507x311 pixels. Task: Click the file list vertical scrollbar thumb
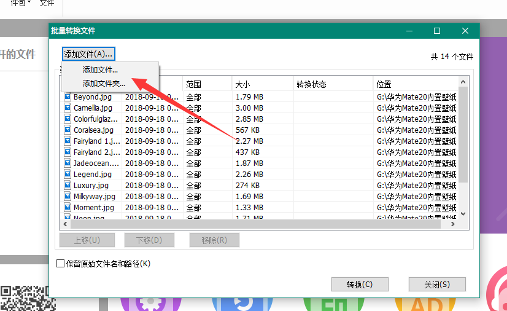[x=463, y=135]
